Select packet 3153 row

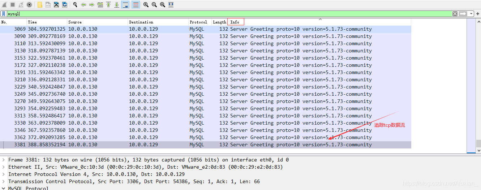(x=206, y=58)
